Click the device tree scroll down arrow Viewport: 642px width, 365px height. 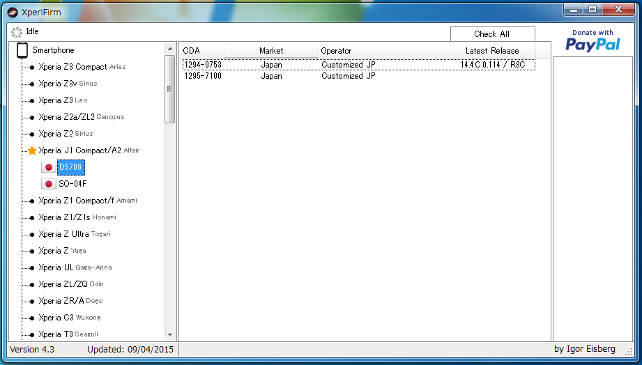click(x=170, y=335)
